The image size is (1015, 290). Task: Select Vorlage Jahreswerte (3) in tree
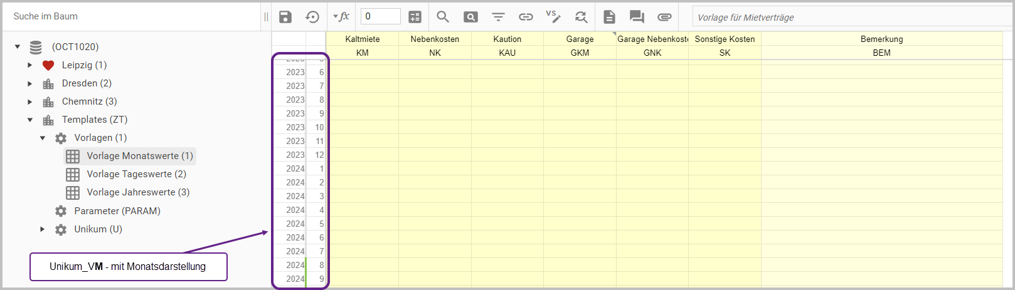tap(138, 192)
